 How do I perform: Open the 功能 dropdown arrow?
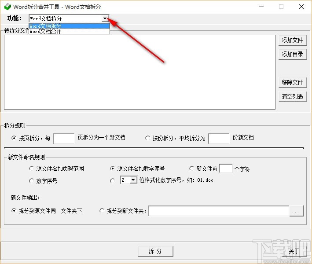coord(105,18)
